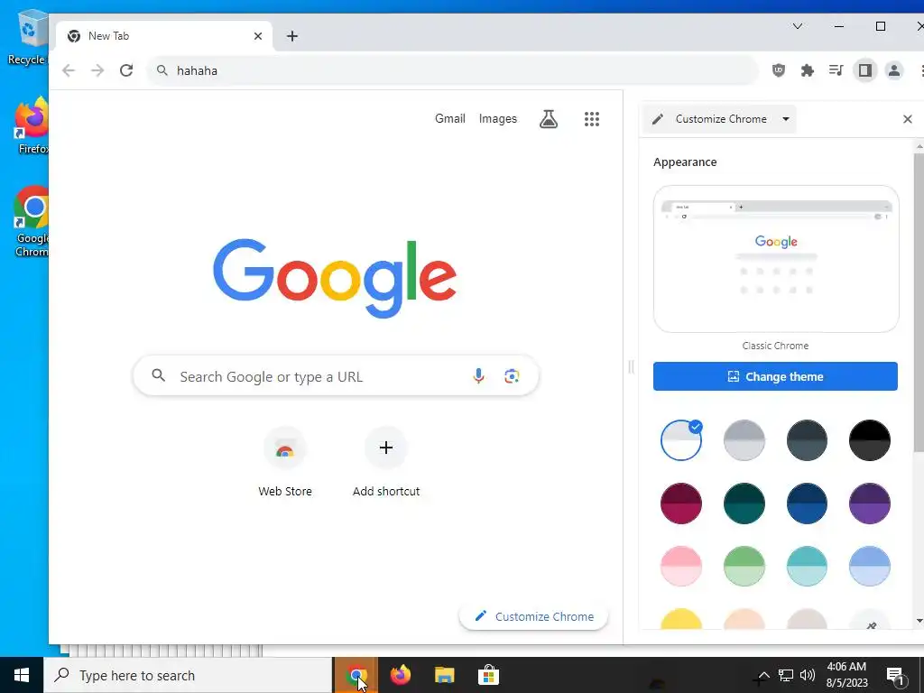
Task: Toggle the side panel icon in toolbar
Action: tap(865, 70)
